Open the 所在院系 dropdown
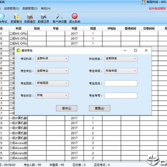This screenshot has height=167, width=167. [121, 59]
